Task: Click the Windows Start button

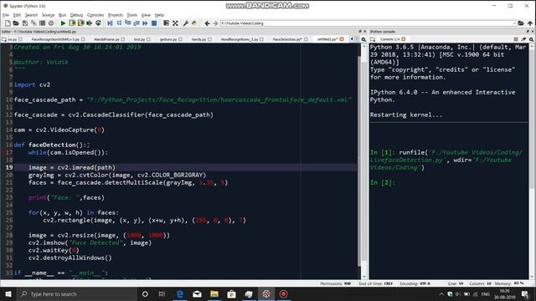Action: click(8, 293)
